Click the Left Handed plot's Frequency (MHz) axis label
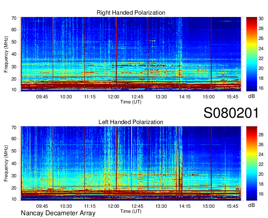Screen dimensions: 268x218 6,163
